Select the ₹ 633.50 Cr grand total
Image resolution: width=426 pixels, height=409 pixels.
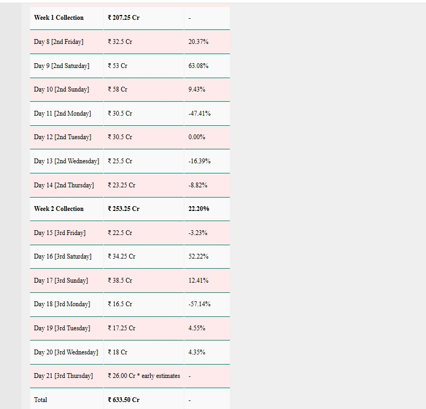tap(124, 400)
